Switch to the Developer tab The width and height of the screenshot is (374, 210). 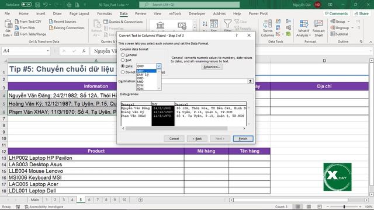[x=197, y=13]
